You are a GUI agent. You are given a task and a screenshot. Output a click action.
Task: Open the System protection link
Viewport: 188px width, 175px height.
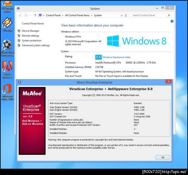tap(32, 40)
